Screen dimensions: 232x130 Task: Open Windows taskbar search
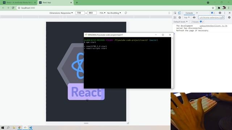click(x=8, y=127)
